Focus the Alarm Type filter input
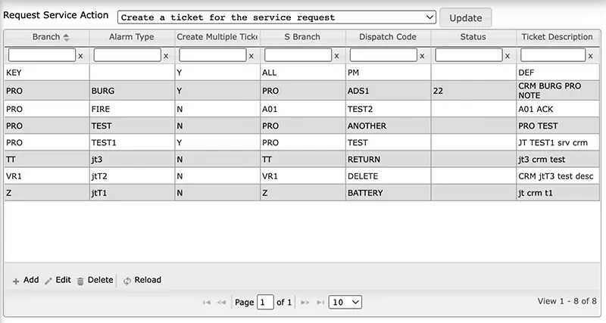 tap(127, 55)
